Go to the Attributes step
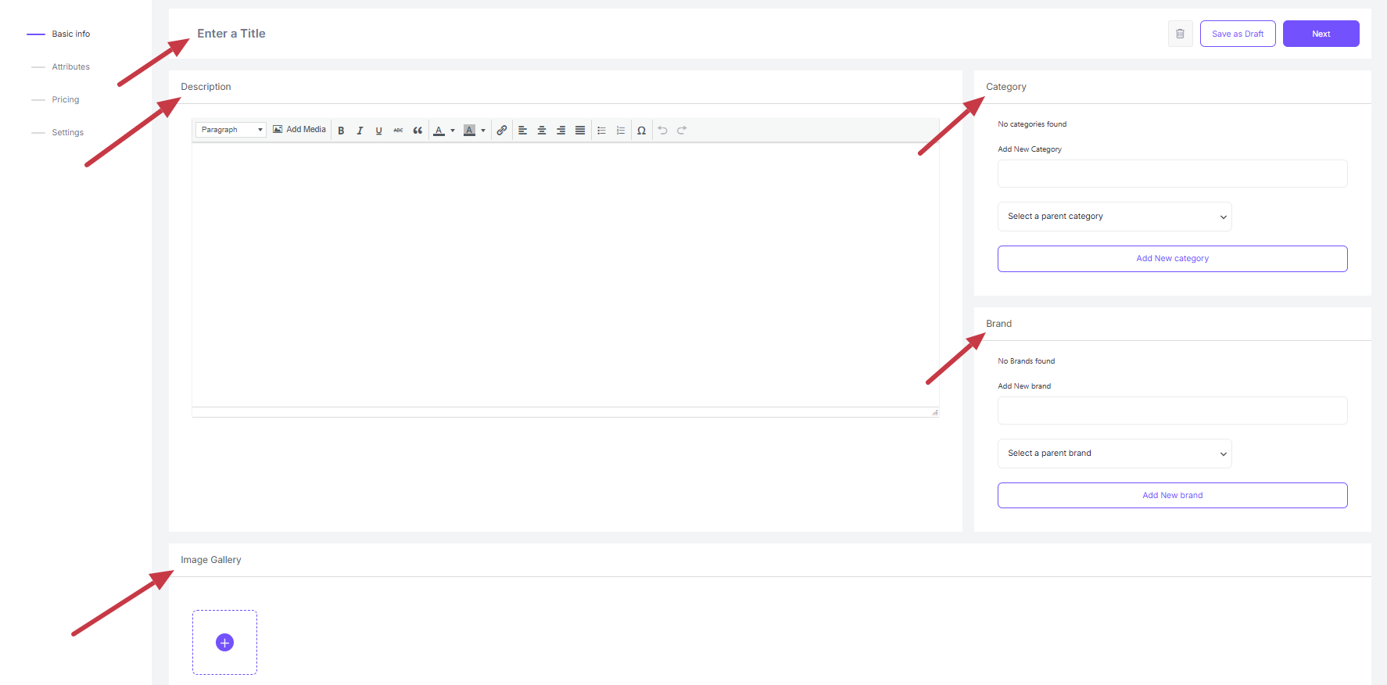Screen dimensions: 1387x685 [71, 67]
